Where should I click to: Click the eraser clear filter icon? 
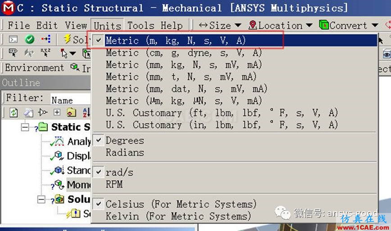pyautogui.click(x=28, y=113)
